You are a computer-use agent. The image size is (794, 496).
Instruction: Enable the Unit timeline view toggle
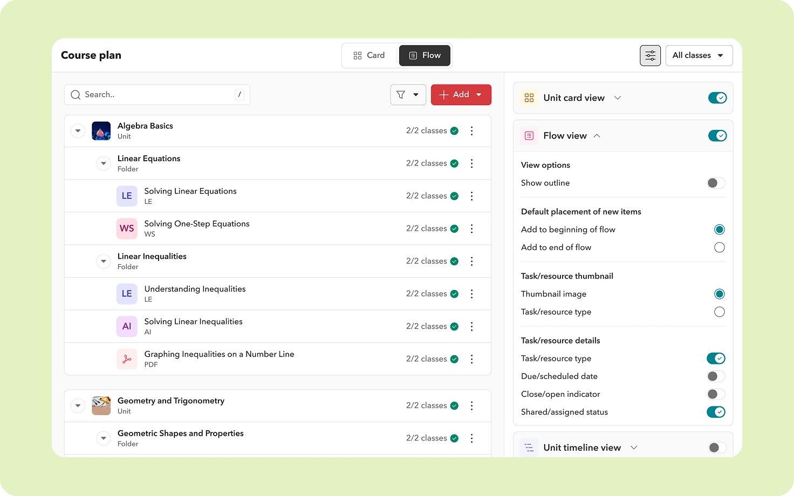[x=717, y=447]
